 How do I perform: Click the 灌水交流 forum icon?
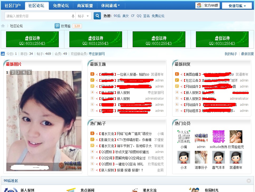tap(135, 190)
